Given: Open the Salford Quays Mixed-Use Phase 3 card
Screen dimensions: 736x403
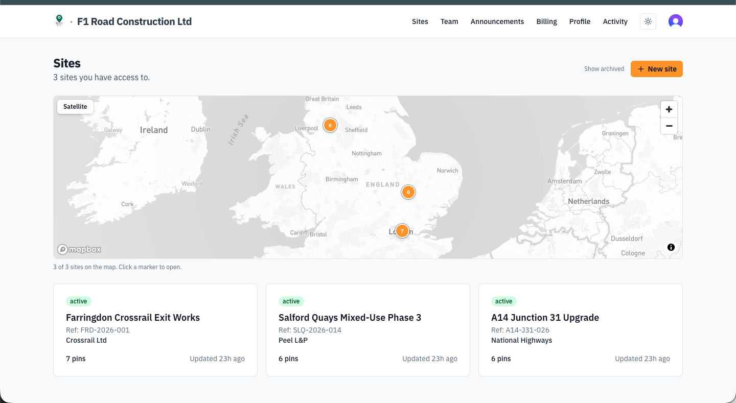Looking at the screenshot, I should coord(367,329).
